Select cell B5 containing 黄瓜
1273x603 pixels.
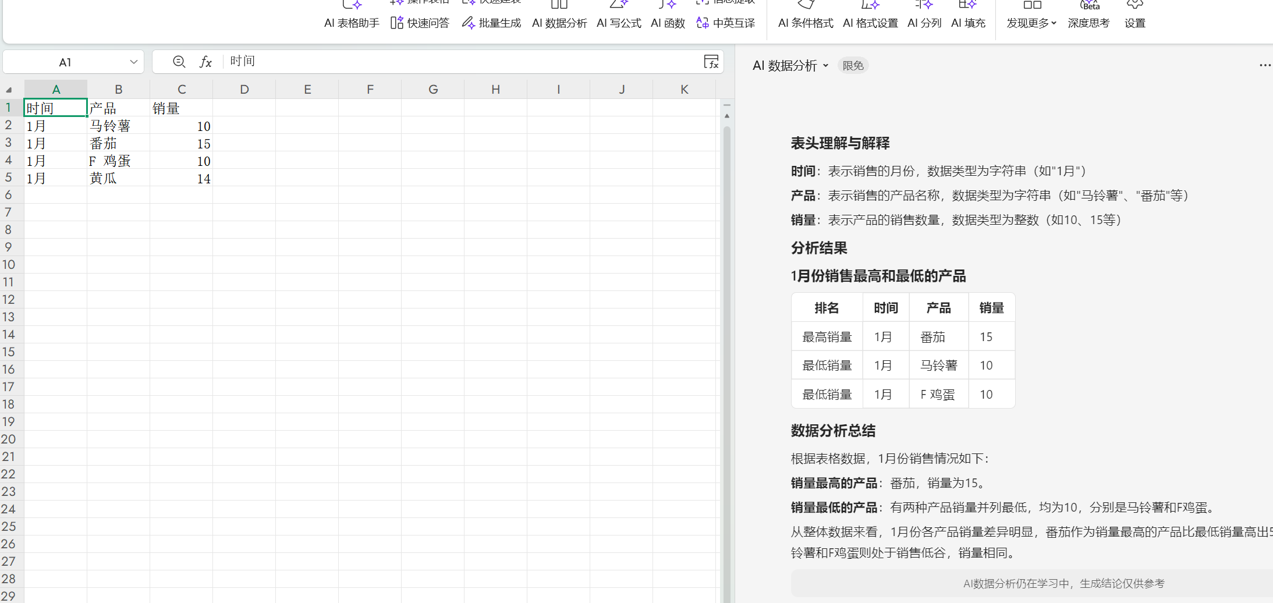coord(119,178)
